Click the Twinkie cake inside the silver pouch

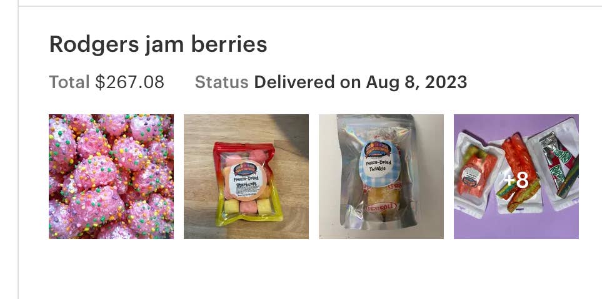click(x=381, y=202)
